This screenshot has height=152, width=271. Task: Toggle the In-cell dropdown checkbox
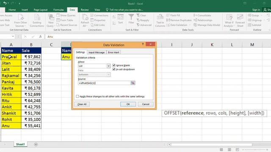[x=114, y=69]
